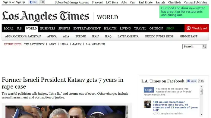Open Europe subsection
Image resolution: width=211 pixels, height=118 pixels.
point(80,36)
